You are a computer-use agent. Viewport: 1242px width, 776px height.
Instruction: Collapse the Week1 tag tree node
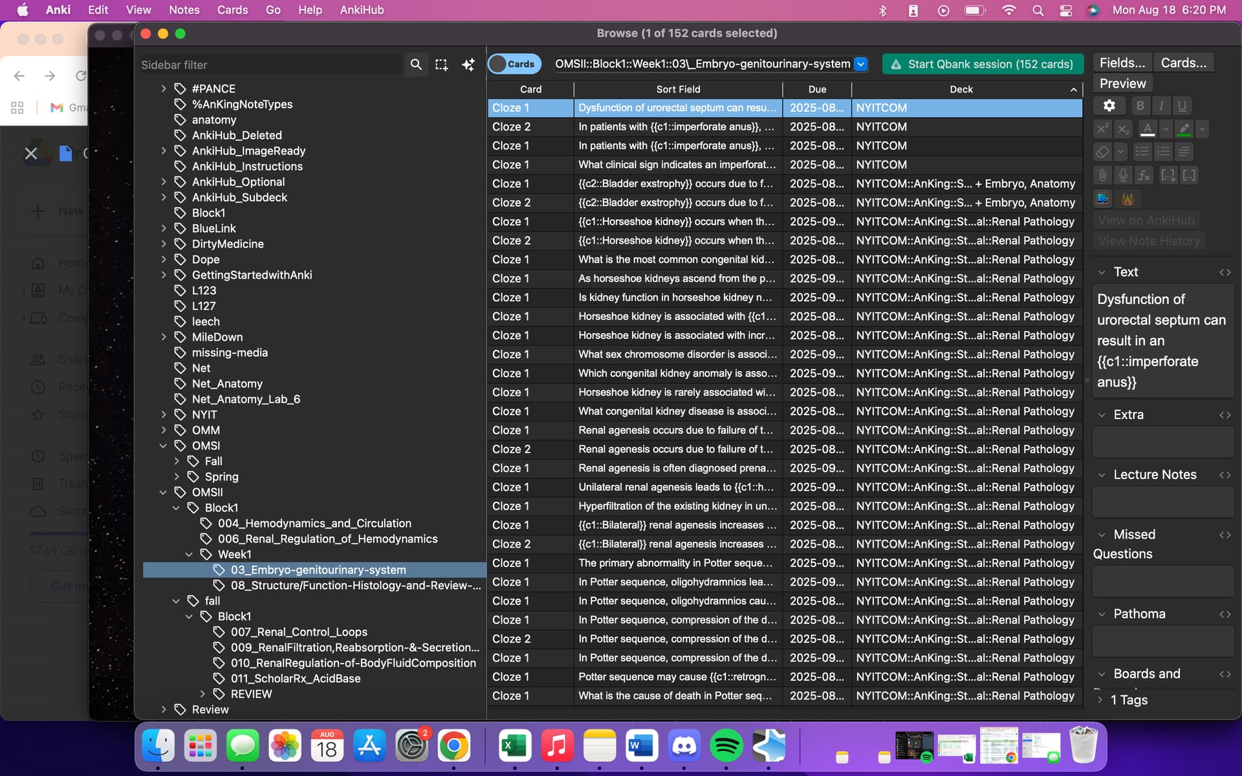(x=189, y=554)
